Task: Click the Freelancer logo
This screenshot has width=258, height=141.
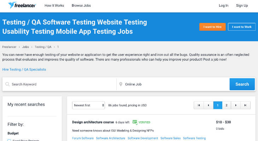Action: [x=21, y=5]
